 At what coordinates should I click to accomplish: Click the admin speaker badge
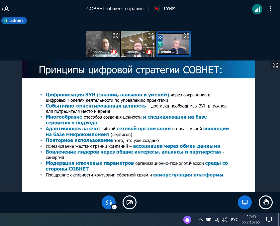(14, 21)
